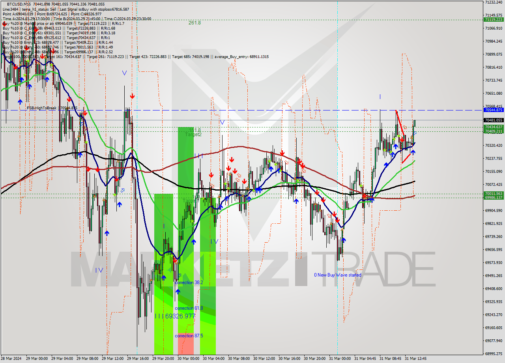505x363 pixels.
Task: Click the 'Target1' label on green zone
Action: [190, 201]
